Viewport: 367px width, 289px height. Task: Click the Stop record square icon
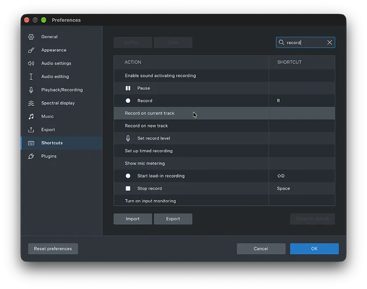click(128, 188)
